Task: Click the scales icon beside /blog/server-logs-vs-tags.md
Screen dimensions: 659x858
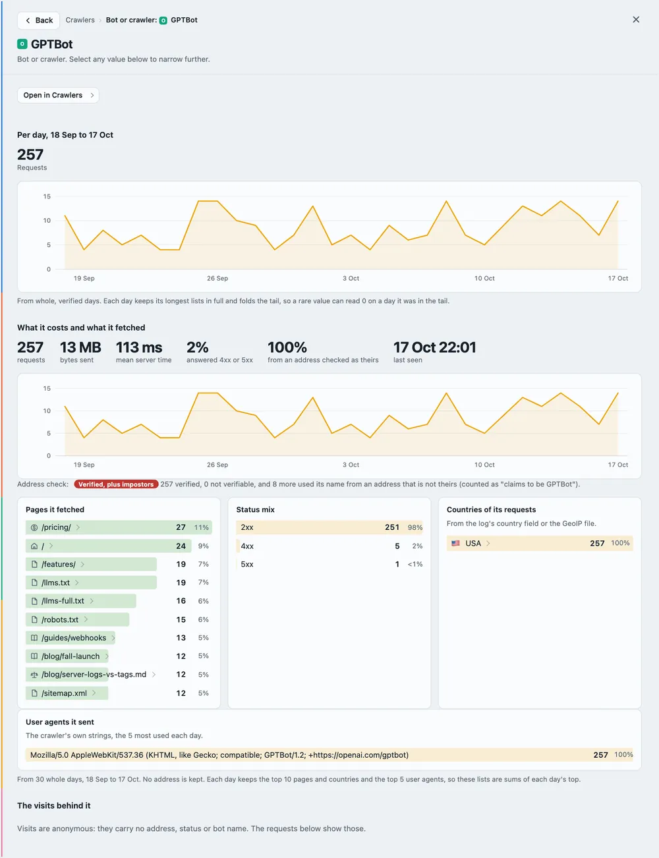Action: coord(34,675)
